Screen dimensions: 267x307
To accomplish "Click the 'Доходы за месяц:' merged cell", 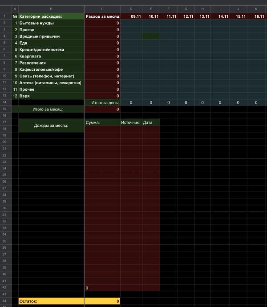I will pos(51,125).
